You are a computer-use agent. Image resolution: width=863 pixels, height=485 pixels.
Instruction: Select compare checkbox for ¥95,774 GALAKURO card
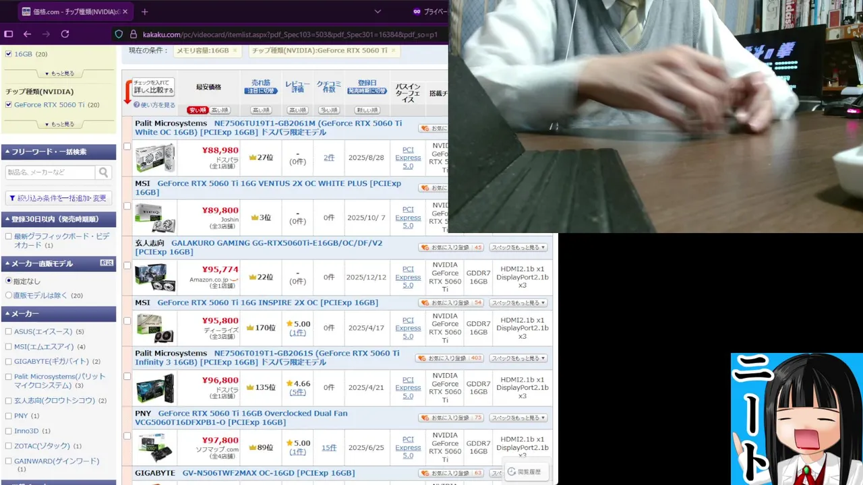pos(127,265)
